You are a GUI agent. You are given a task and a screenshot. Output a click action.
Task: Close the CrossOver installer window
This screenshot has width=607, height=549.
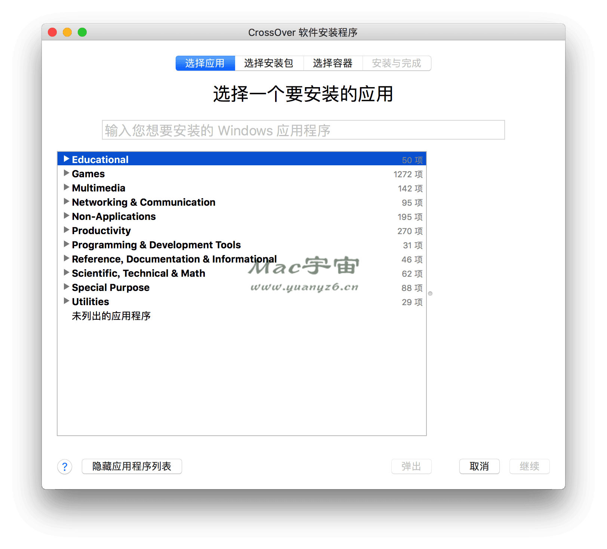[52, 32]
